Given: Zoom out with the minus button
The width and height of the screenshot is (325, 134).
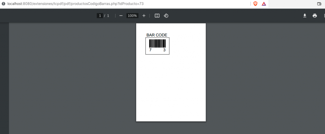Looking at the screenshot, I should coord(121,16).
